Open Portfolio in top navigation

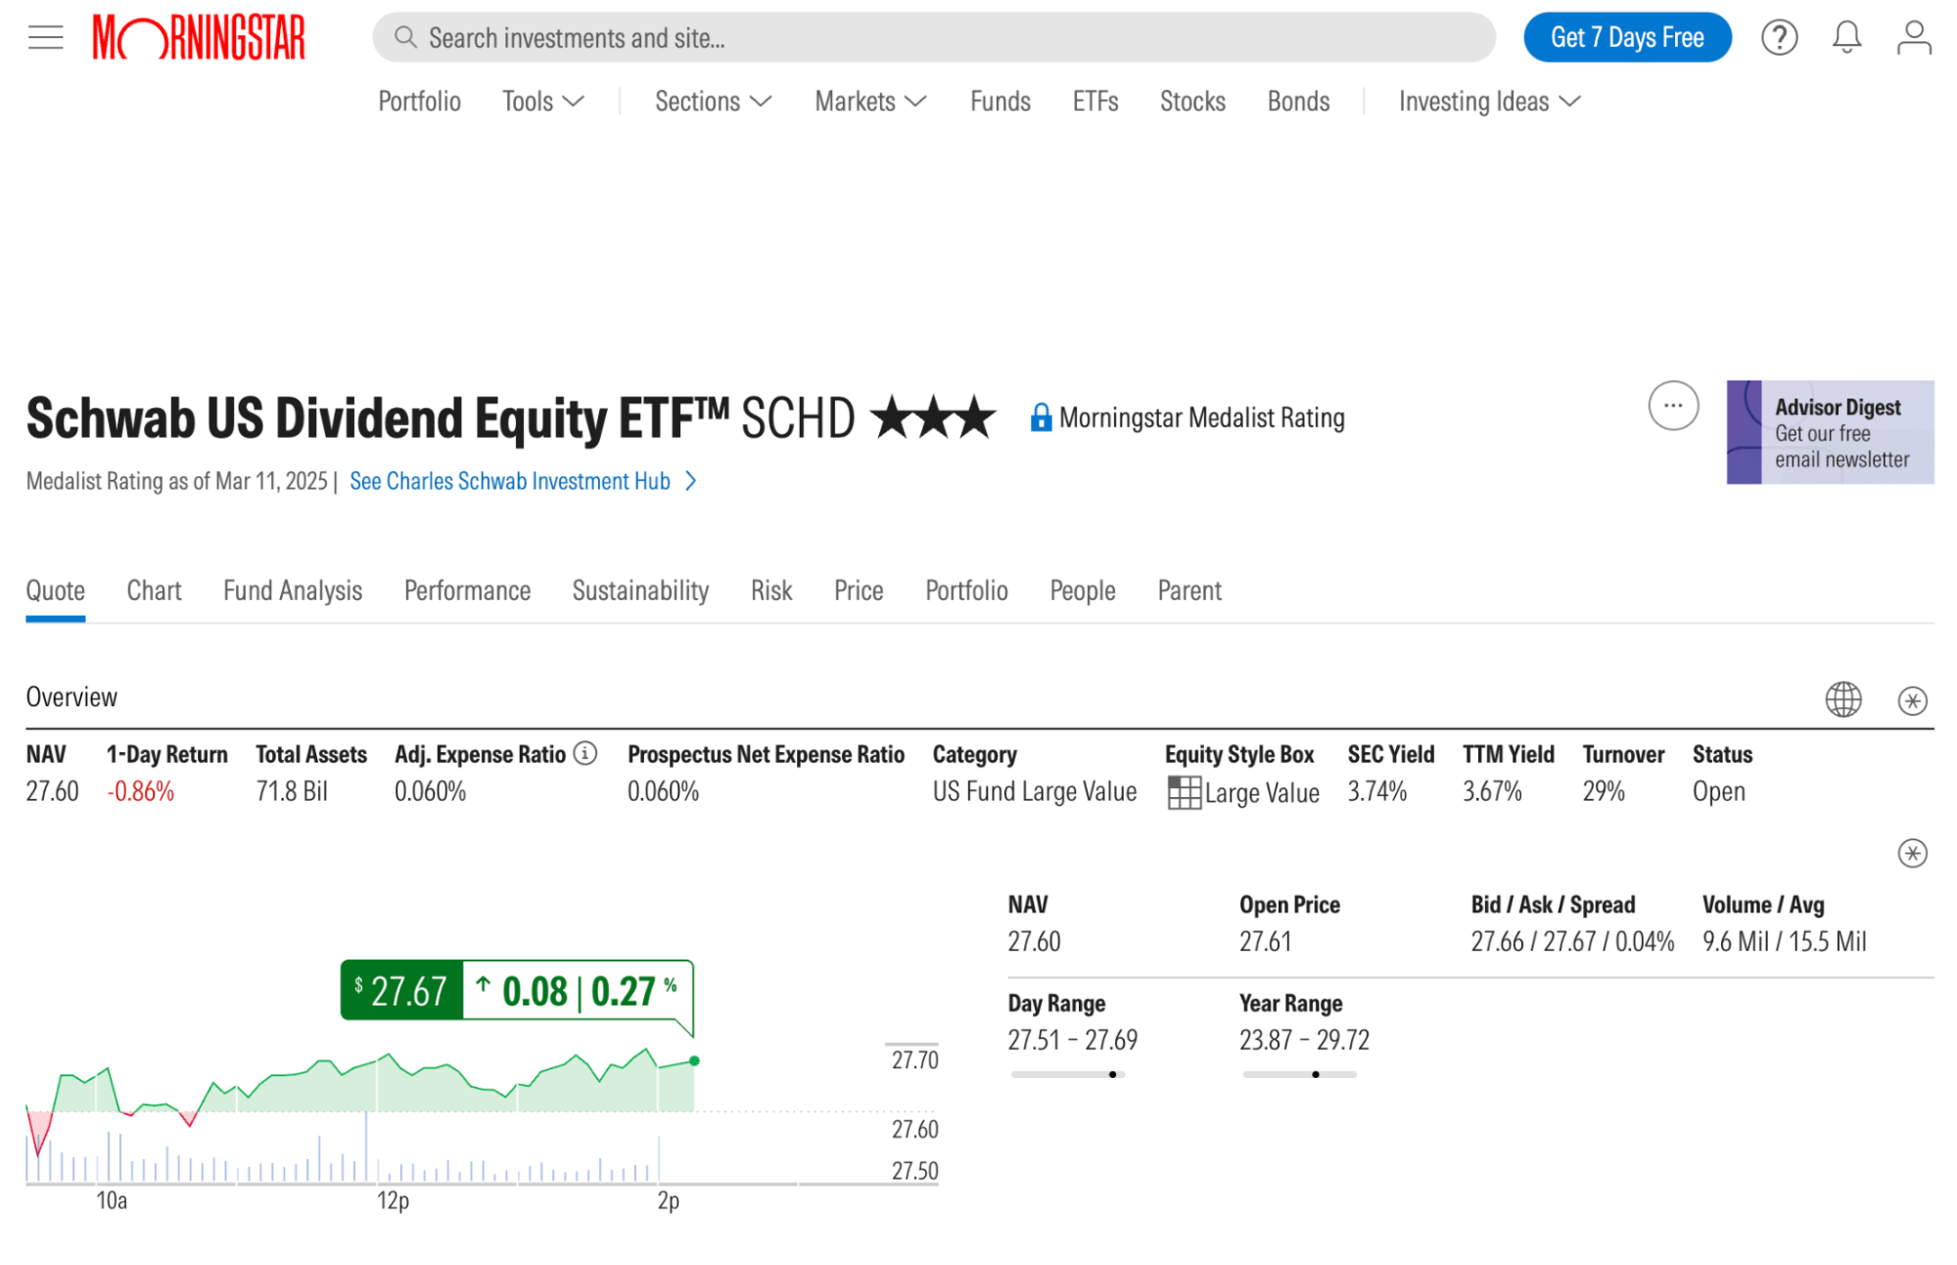(x=419, y=101)
